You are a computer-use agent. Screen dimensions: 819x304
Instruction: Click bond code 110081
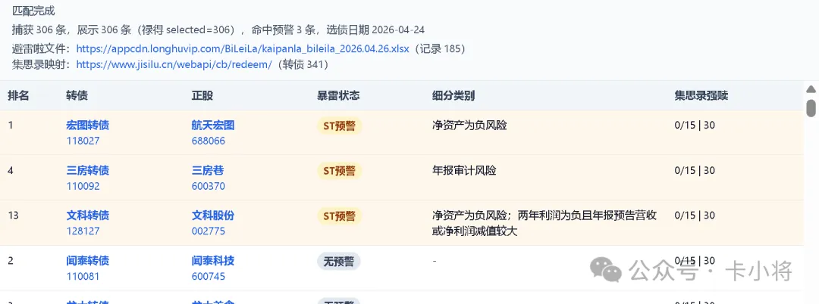[83, 276]
